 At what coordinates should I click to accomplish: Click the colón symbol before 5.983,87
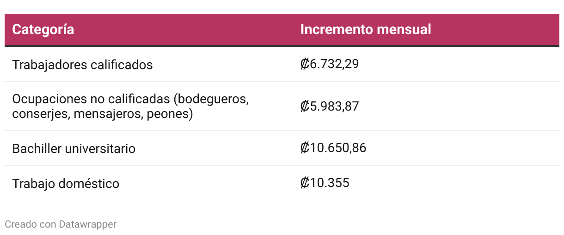305,106
